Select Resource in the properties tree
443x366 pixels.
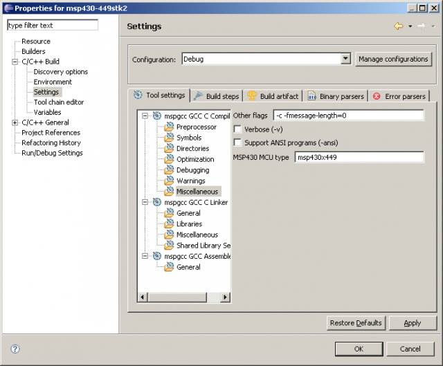(36, 42)
